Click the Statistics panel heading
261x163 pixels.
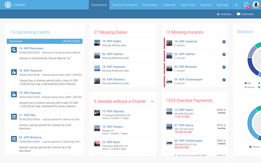(x=245, y=32)
